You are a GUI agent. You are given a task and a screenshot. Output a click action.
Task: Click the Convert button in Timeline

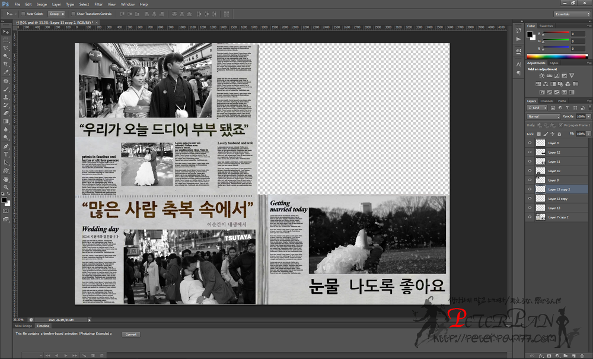(131, 334)
